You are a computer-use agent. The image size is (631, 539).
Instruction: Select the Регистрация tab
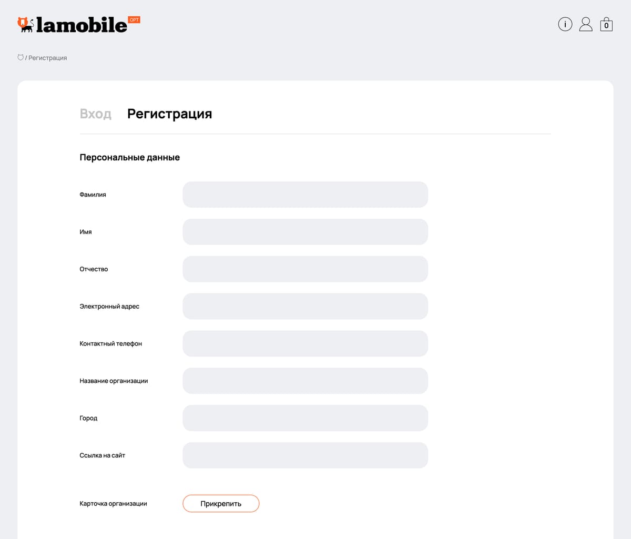(x=170, y=114)
